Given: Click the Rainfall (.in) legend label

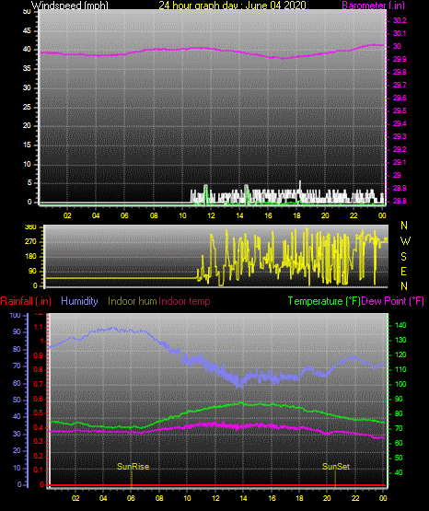Looking at the screenshot, I should 26,301.
